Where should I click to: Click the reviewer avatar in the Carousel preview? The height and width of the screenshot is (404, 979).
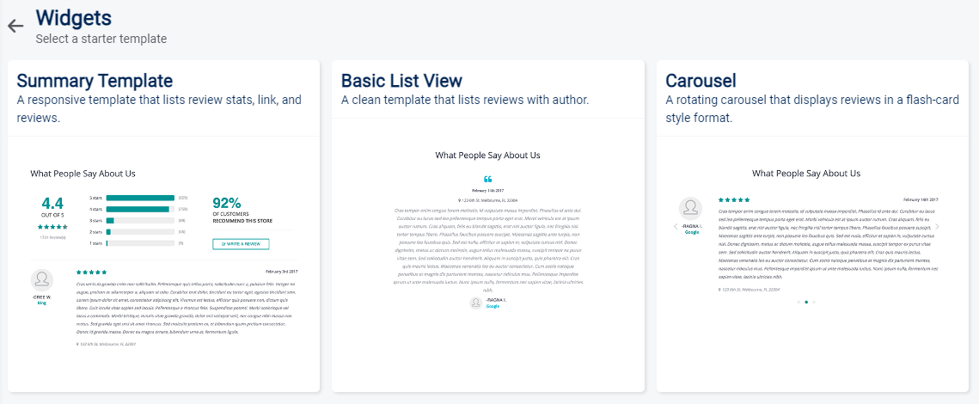691,209
